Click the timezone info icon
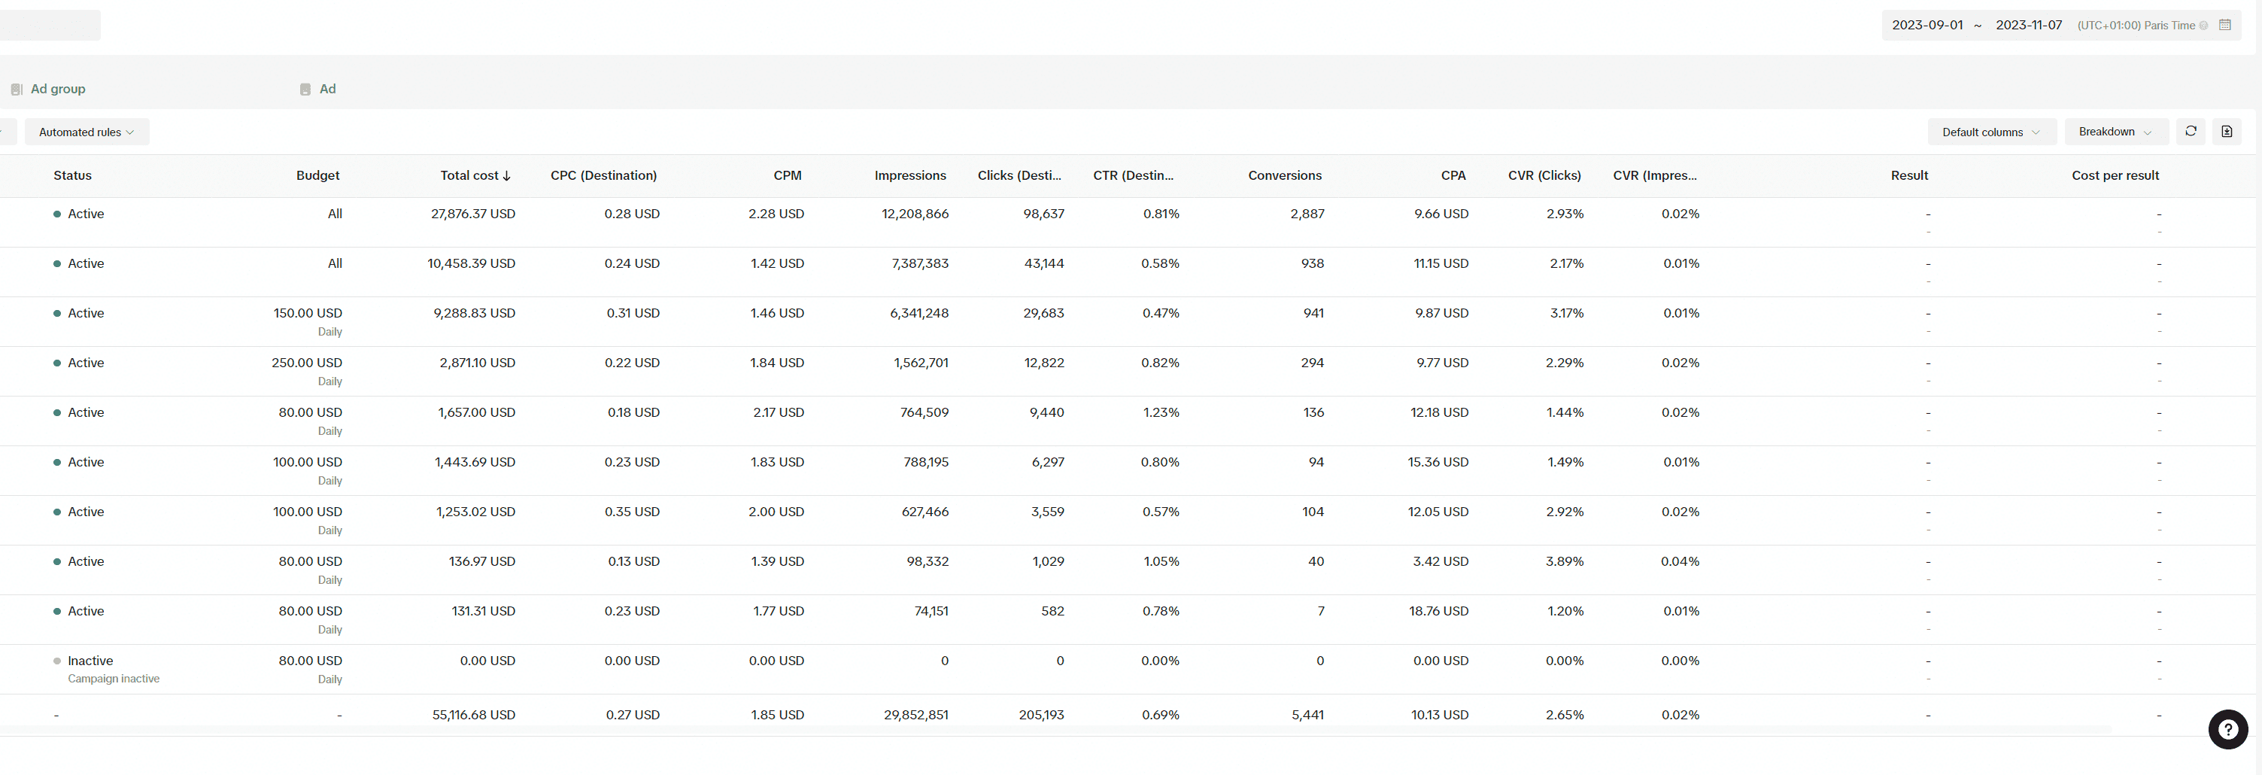Viewport: 2262px width, 775px height. tap(2203, 26)
